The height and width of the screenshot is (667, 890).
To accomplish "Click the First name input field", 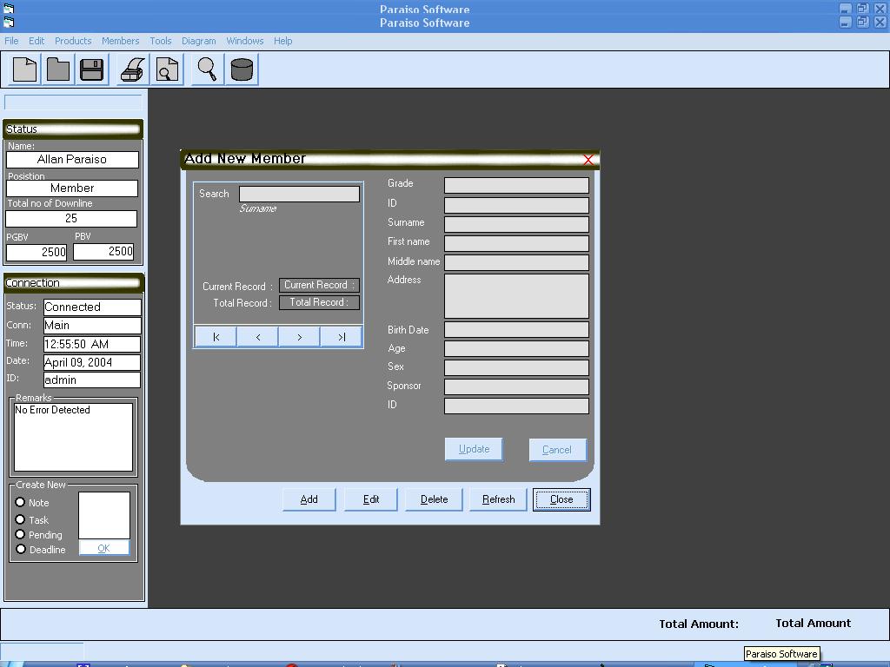I will tap(516, 243).
